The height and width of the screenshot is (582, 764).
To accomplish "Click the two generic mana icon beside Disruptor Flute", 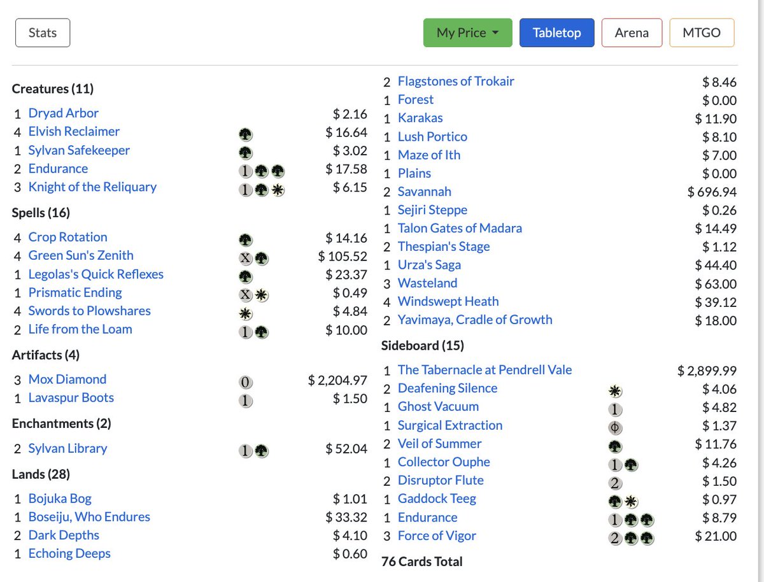I will (x=615, y=483).
